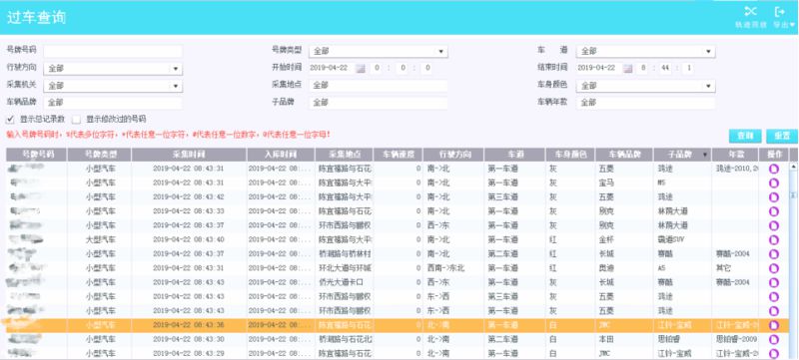799x360 pixels.
Task: Open the 开始时间 calendar picker icon
Action: point(361,68)
